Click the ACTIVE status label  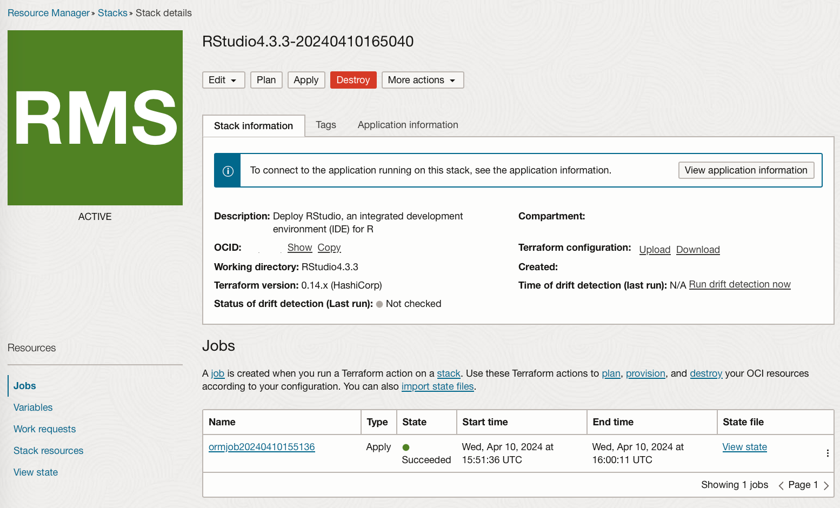95,217
